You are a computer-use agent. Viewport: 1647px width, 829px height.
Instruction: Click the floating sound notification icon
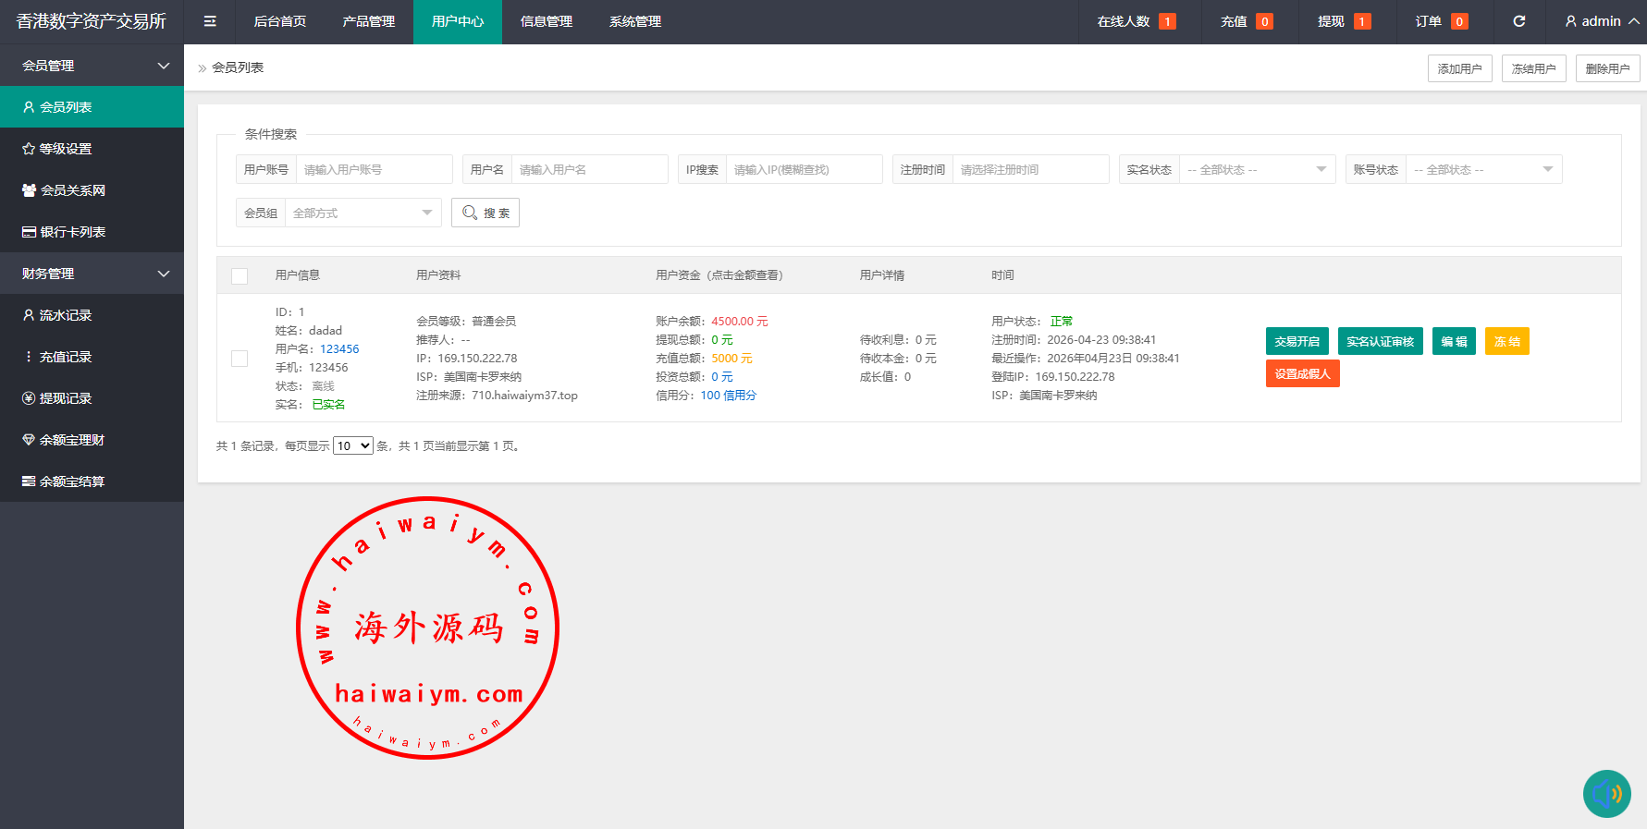[x=1606, y=794]
